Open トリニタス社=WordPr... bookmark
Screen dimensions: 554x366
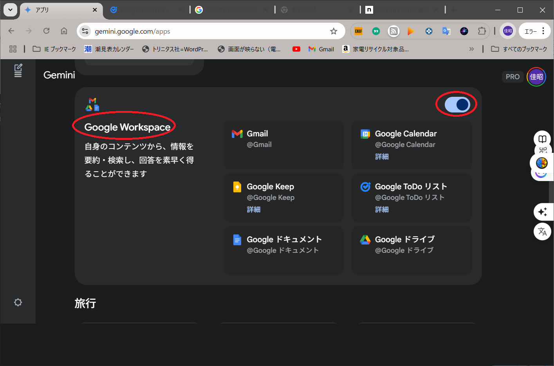click(x=175, y=49)
